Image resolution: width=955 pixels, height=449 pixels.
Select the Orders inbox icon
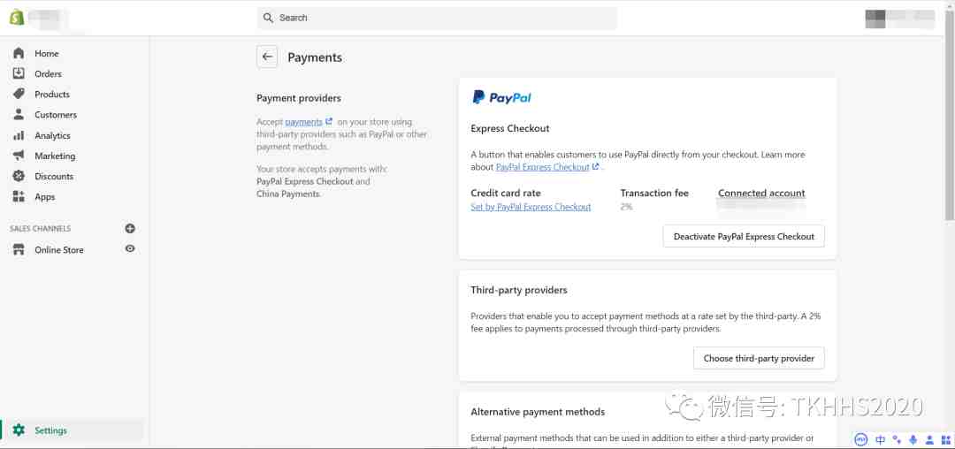click(19, 73)
